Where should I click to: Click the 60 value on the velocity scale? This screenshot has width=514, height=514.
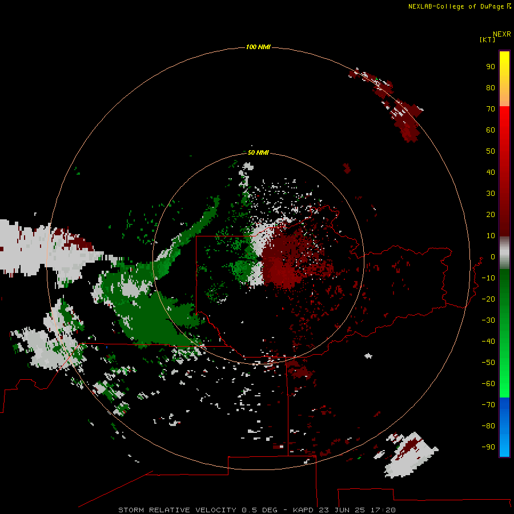(x=491, y=130)
